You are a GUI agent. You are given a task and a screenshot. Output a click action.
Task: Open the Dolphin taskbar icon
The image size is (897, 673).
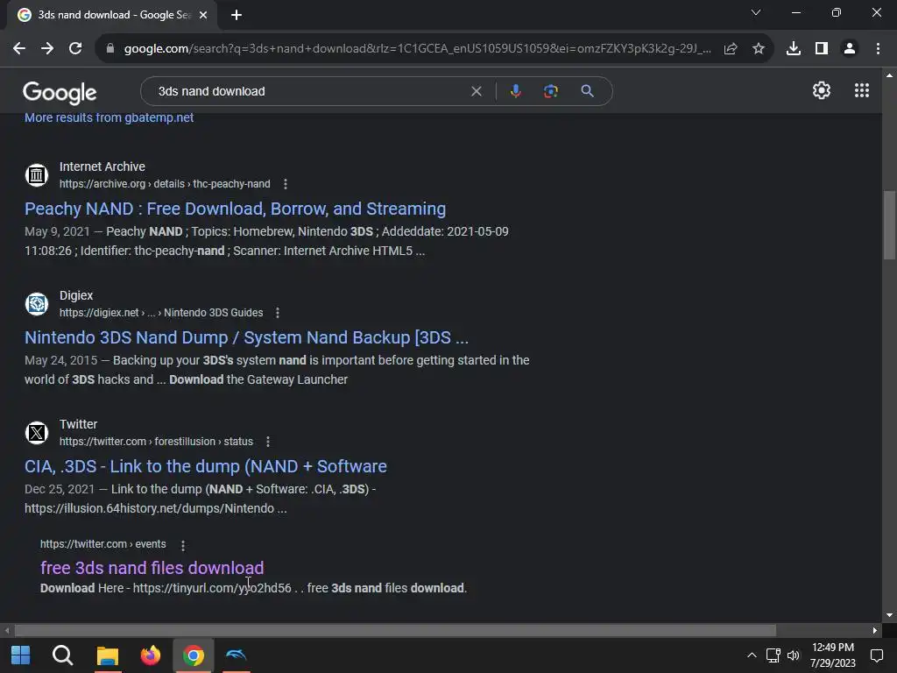[237, 655]
